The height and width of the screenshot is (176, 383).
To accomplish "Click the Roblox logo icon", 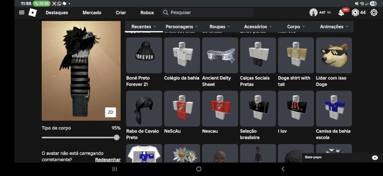I will [33, 12].
